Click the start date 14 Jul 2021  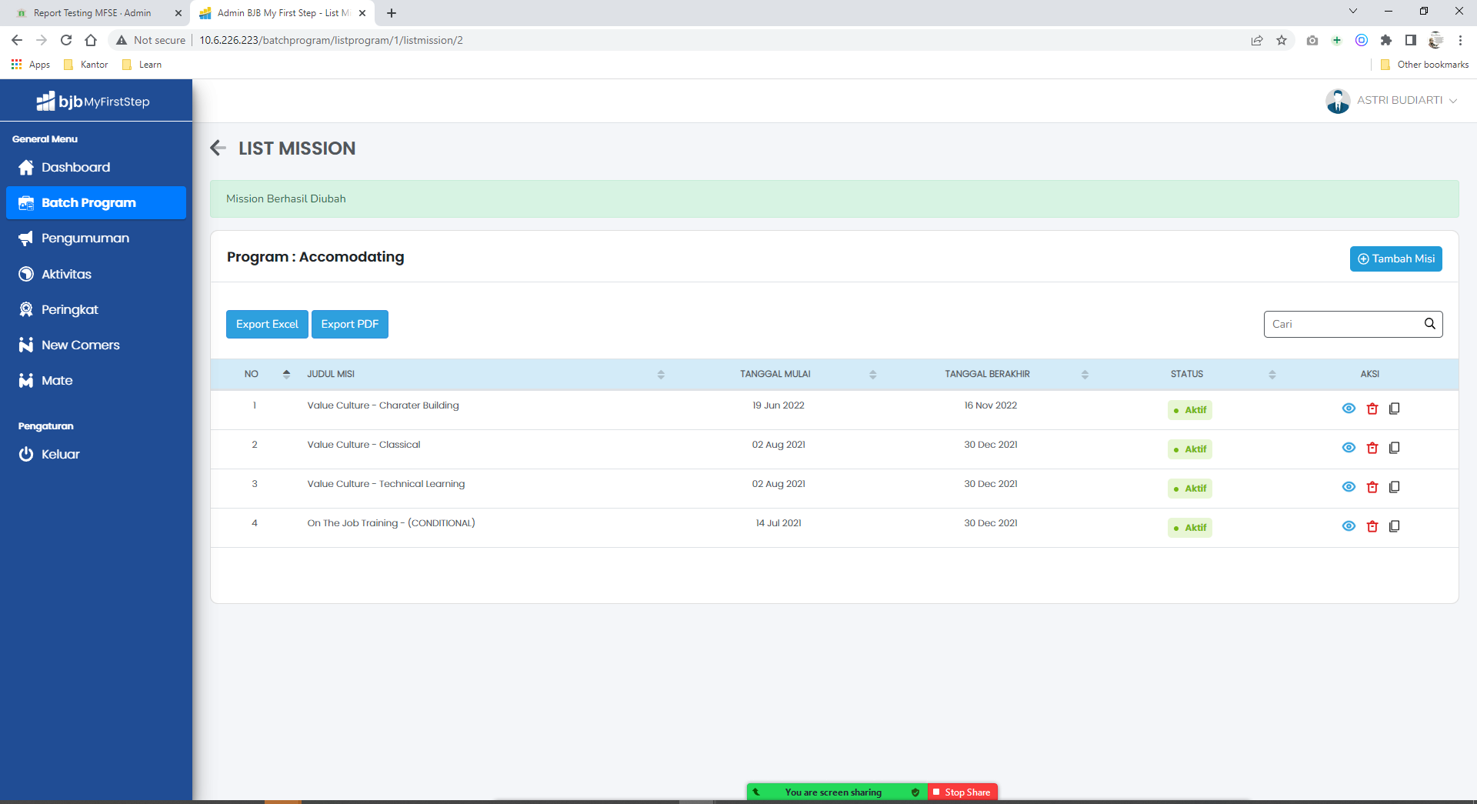pos(779,523)
